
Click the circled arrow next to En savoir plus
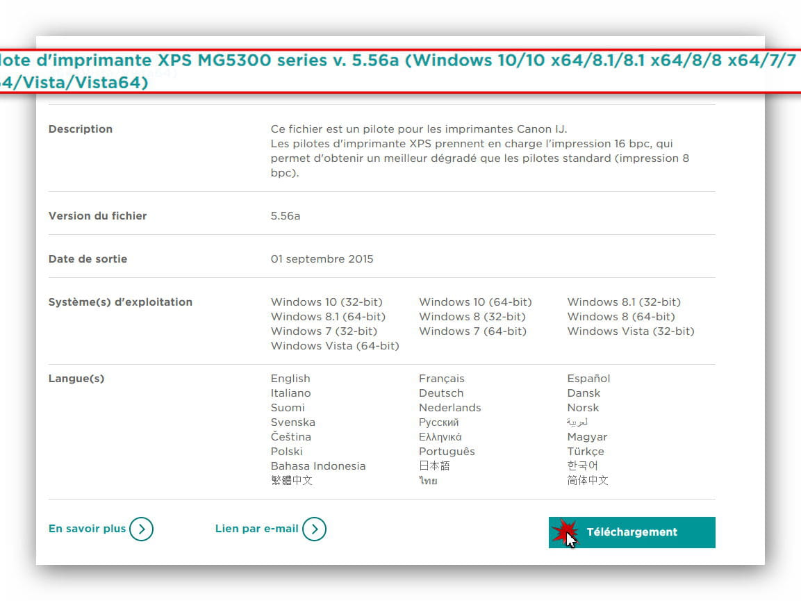(142, 529)
